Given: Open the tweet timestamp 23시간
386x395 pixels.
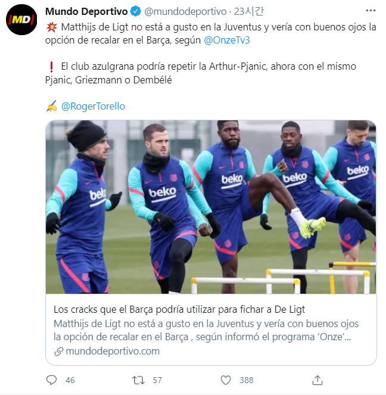Looking at the screenshot, I should (x=249, y=11).
